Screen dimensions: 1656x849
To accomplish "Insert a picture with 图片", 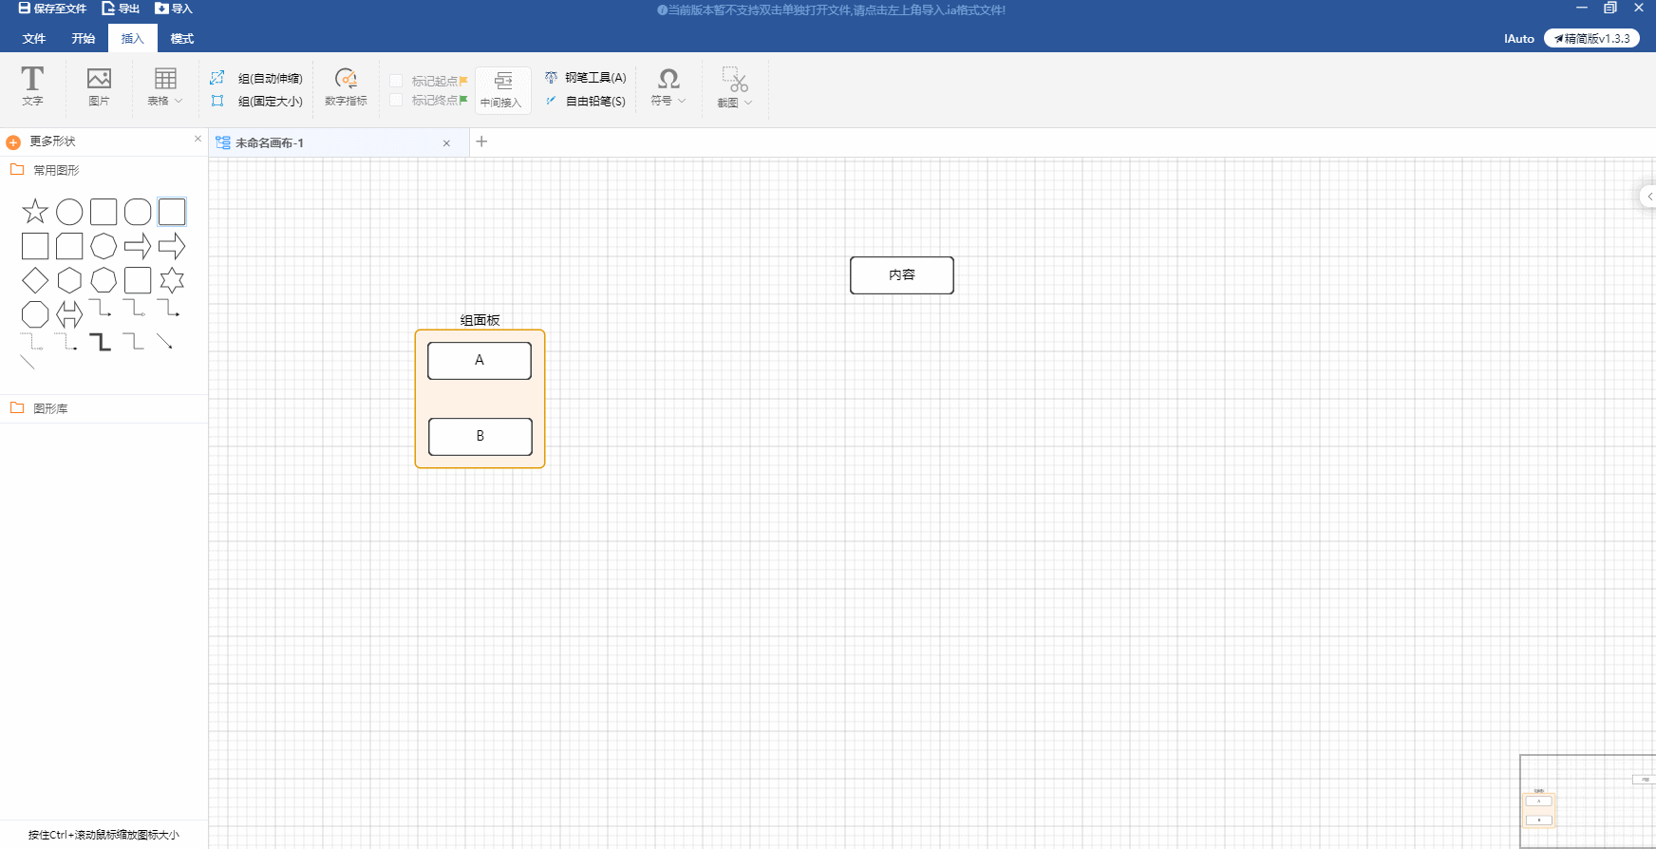I will pos(99,85).
